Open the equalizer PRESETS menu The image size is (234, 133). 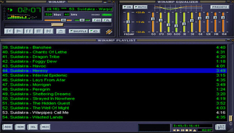click(x=220, y=7)
